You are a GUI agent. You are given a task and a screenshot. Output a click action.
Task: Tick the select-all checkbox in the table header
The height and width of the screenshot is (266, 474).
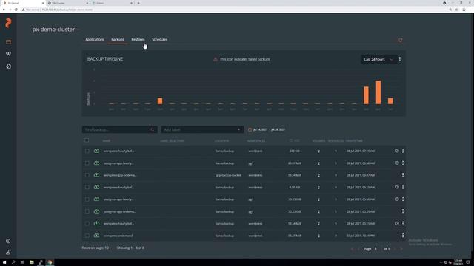coord(87,140)
